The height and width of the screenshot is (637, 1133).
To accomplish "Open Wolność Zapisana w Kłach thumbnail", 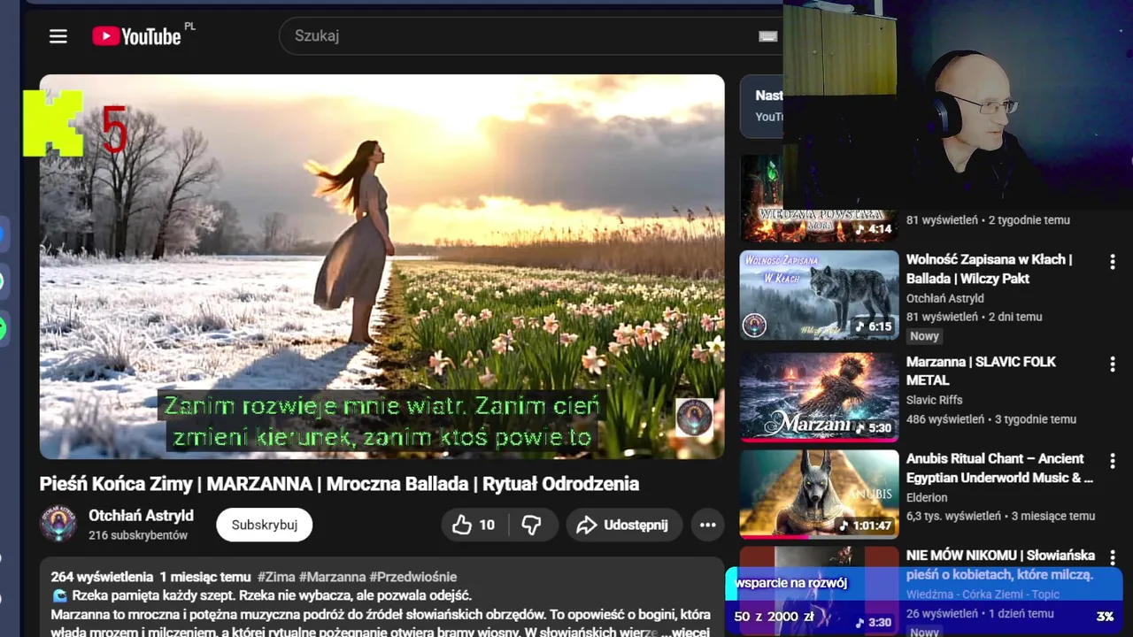I will point(819,295).
